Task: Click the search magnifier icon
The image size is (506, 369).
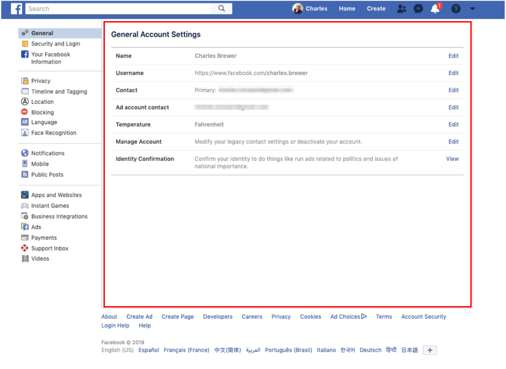Action: point(222,9)
